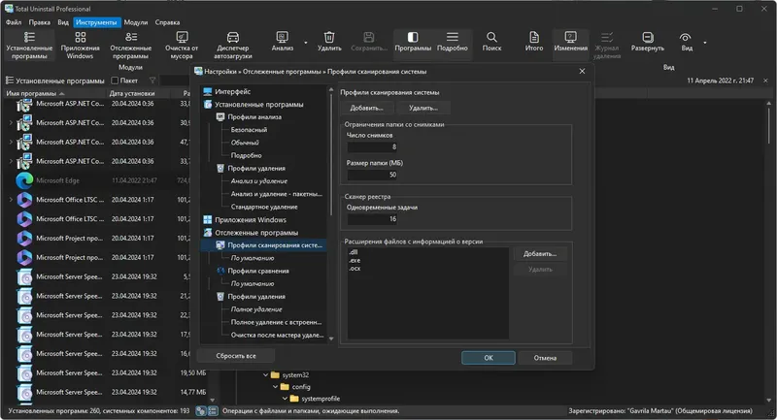Select Приложения Windows in settings tree
The width and height of the screenshot is (777, 420).
click(251, 219)
